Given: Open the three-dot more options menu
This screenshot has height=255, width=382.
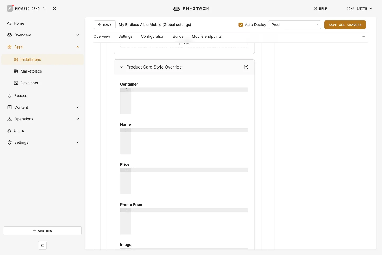Looking at the screenshot, I should [x=364, y=36].
